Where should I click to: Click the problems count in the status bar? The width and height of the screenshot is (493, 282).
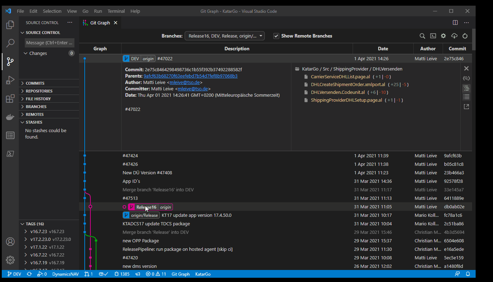[156, 274]
